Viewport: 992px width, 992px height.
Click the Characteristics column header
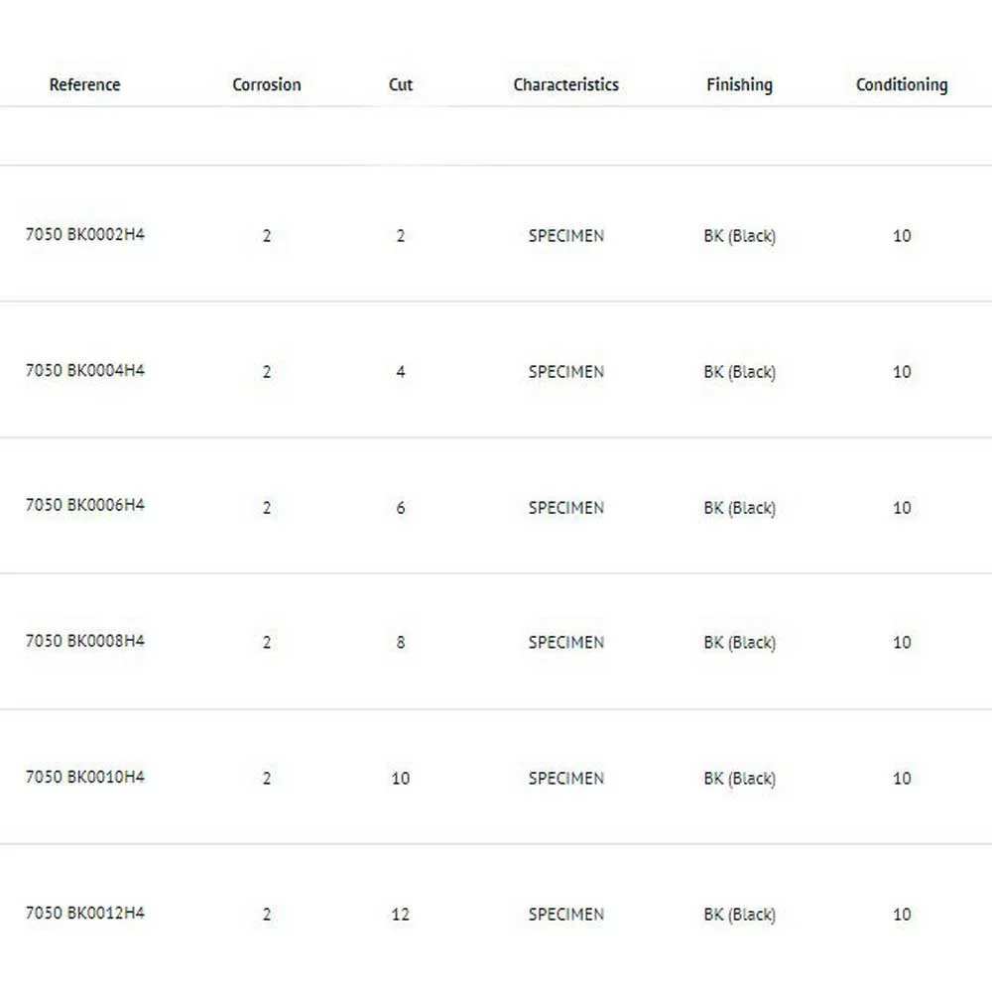point(565,85)
